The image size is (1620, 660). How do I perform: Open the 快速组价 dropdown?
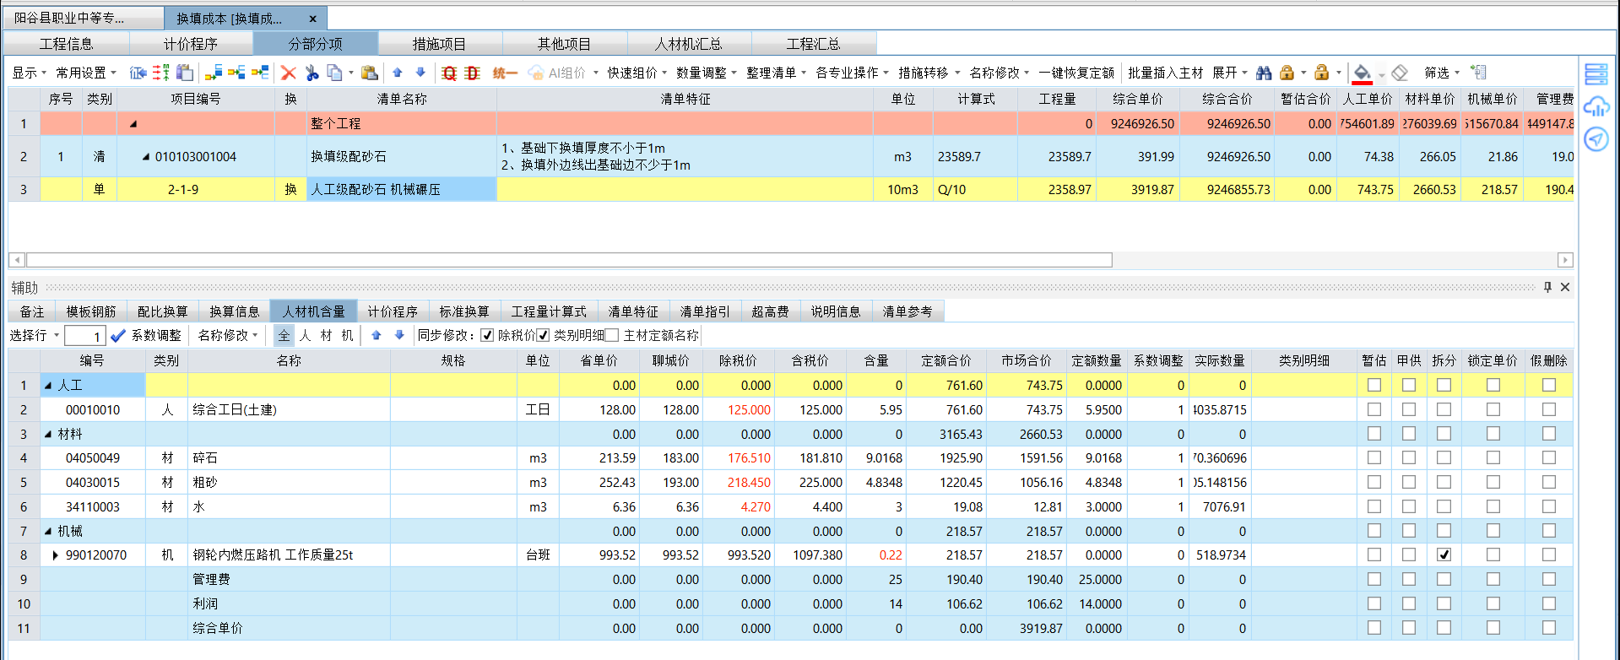pyautogui.click(x=637, y=73)
